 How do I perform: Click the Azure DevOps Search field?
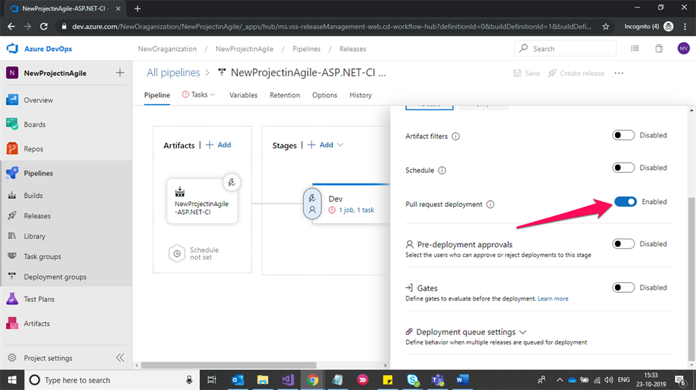565,48
